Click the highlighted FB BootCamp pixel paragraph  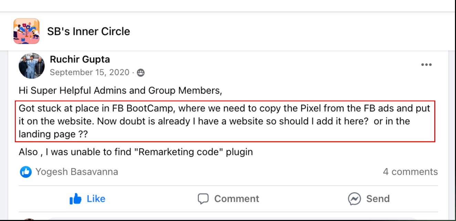225,121
